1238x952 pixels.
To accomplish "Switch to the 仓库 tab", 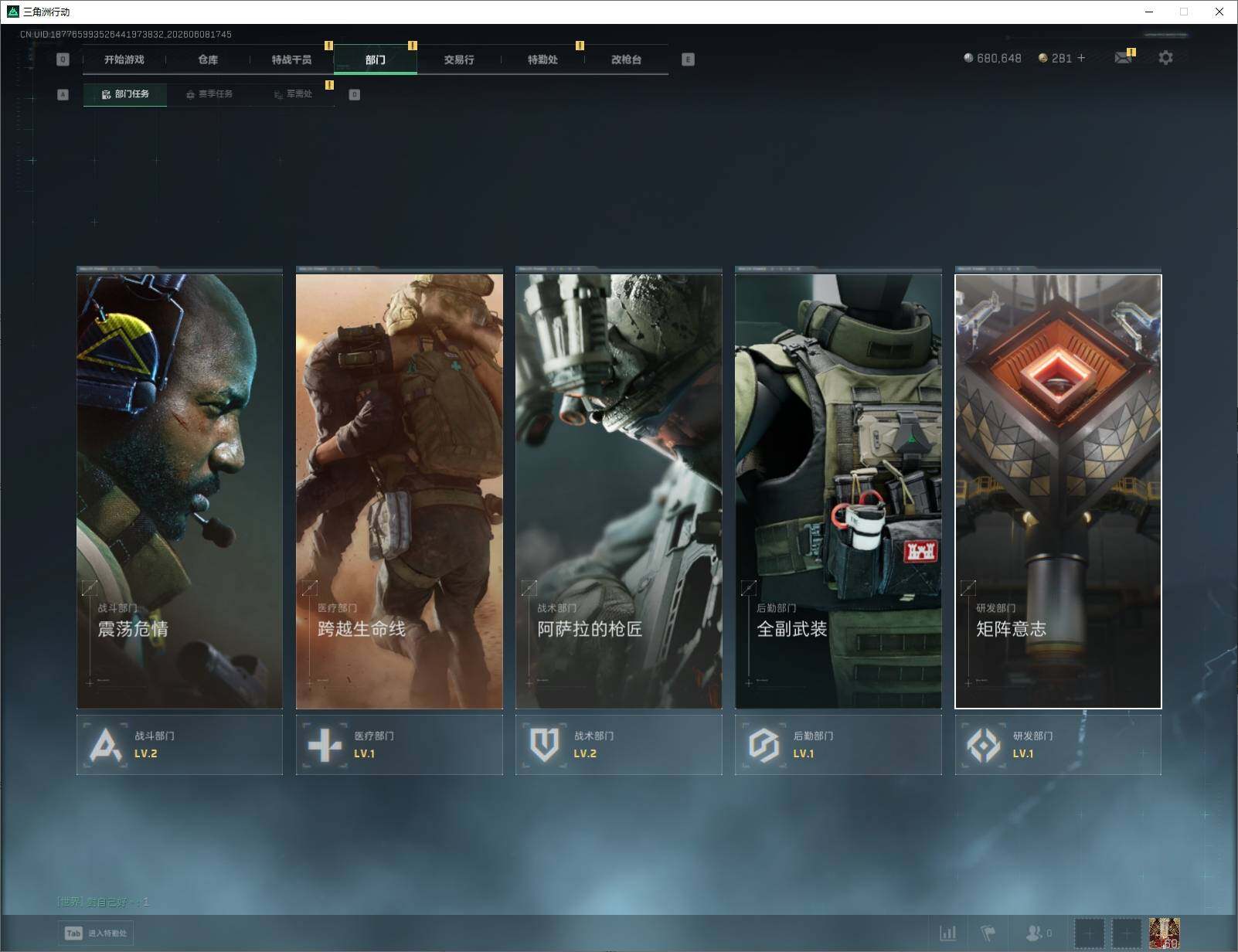I will point(208,59).
